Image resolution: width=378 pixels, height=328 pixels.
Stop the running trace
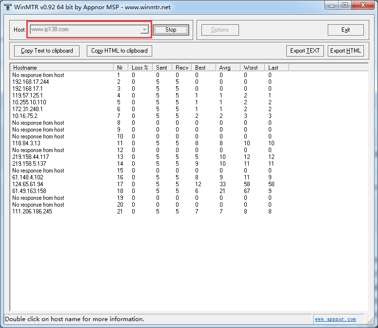point(171,30)
